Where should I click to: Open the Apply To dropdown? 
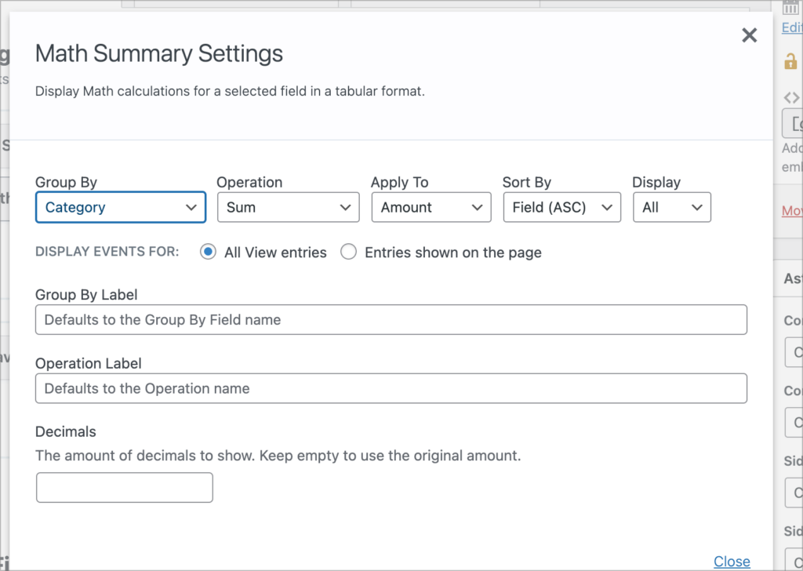click(431, 207)
